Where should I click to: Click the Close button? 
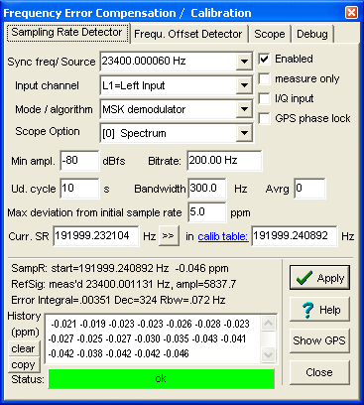click(319, 372)
